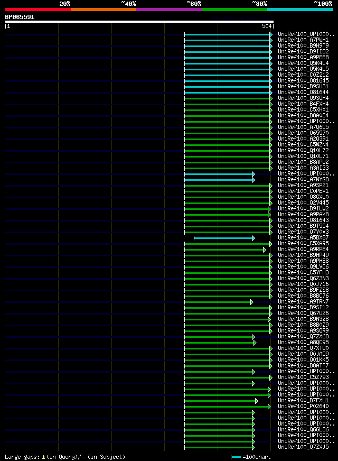Select the UniRef100_C5XHX1 label
338x461 pixels.
pyautogui.click(x=303, y=109)
